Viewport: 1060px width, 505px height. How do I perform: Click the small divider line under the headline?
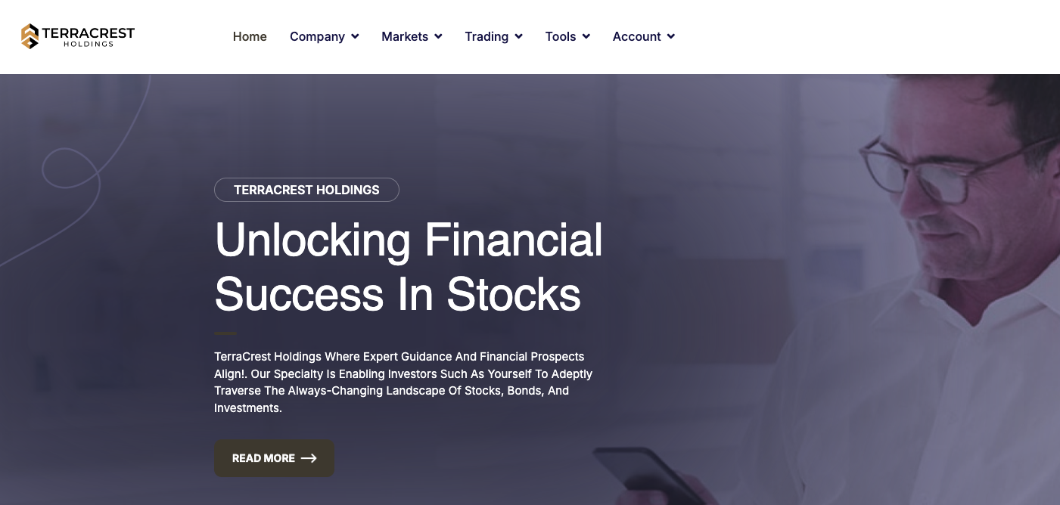(x=225, y=333)
